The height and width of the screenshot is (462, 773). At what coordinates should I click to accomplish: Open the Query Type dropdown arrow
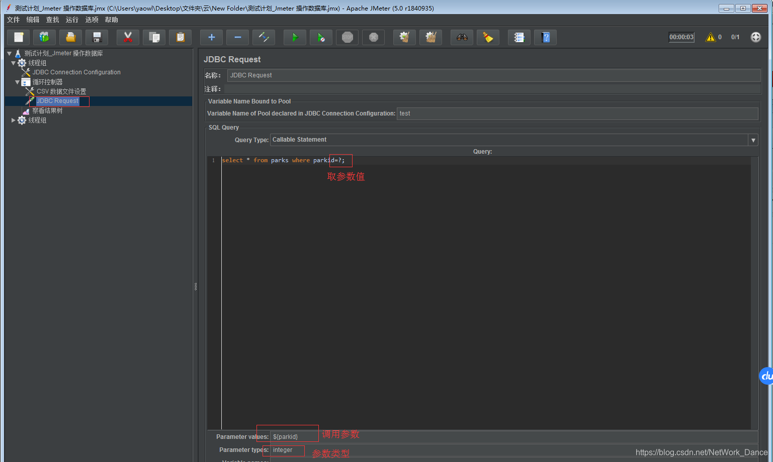753,140
